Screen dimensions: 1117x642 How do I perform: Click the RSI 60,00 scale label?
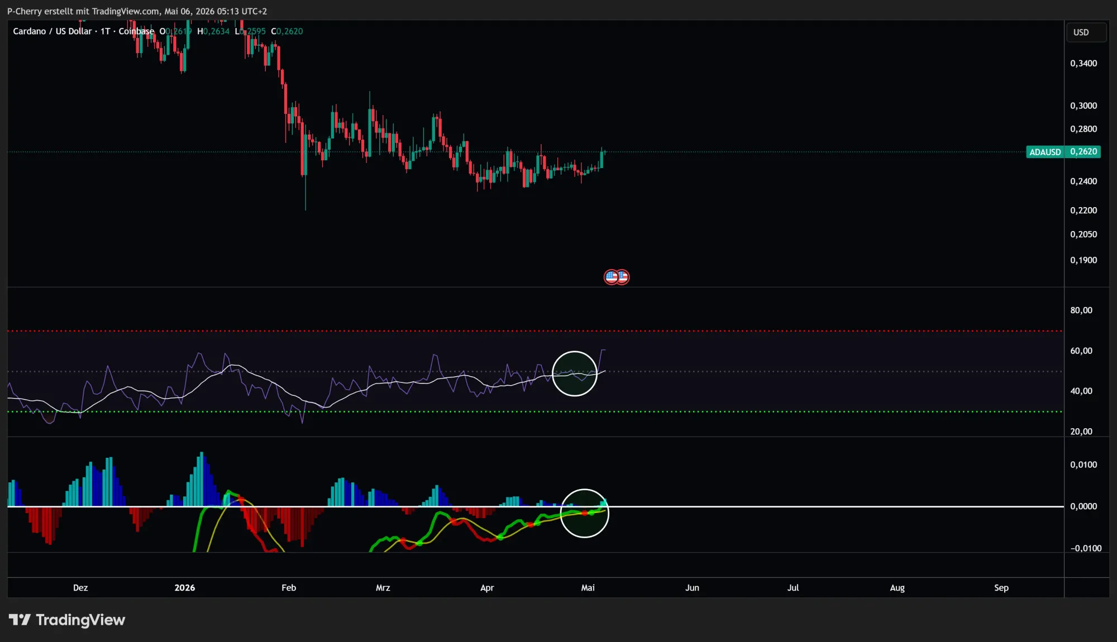(1081, 351)
